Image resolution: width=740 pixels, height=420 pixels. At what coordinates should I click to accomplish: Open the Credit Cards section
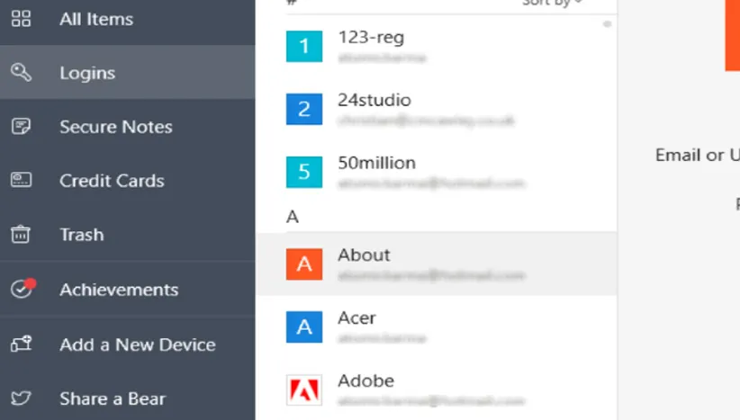(112, 181)
